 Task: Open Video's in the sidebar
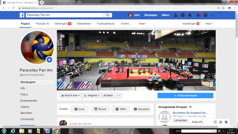25,107
